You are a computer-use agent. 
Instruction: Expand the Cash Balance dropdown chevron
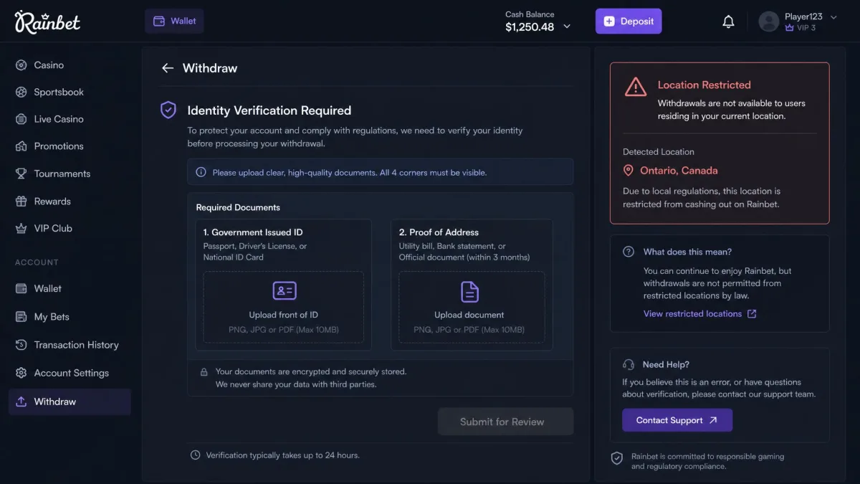click(x=567, y=27)
